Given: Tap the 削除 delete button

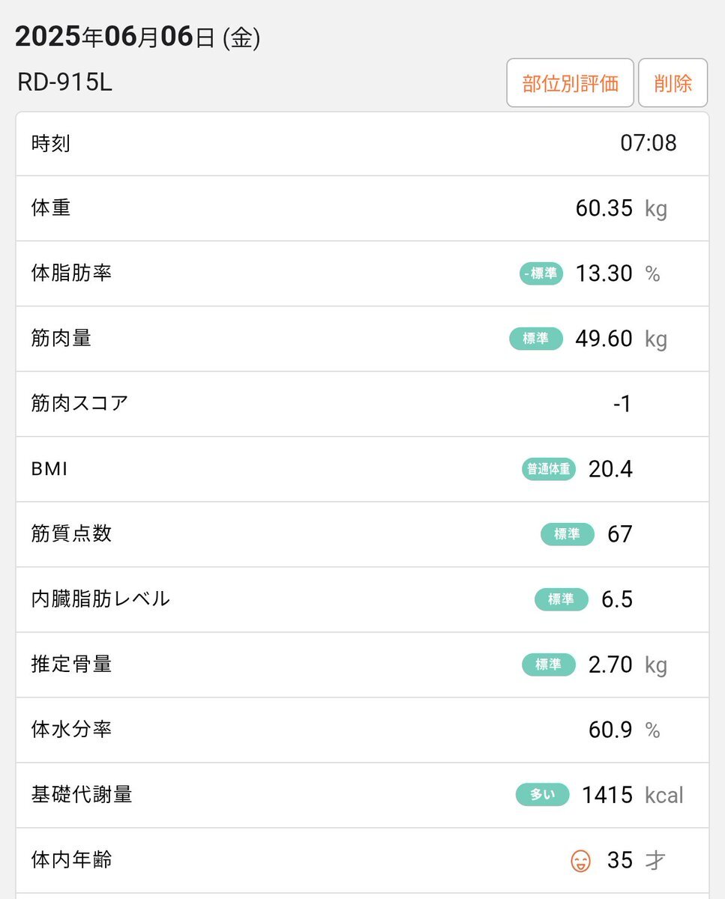Looking at the screenshot, I should tap(673, 83).
